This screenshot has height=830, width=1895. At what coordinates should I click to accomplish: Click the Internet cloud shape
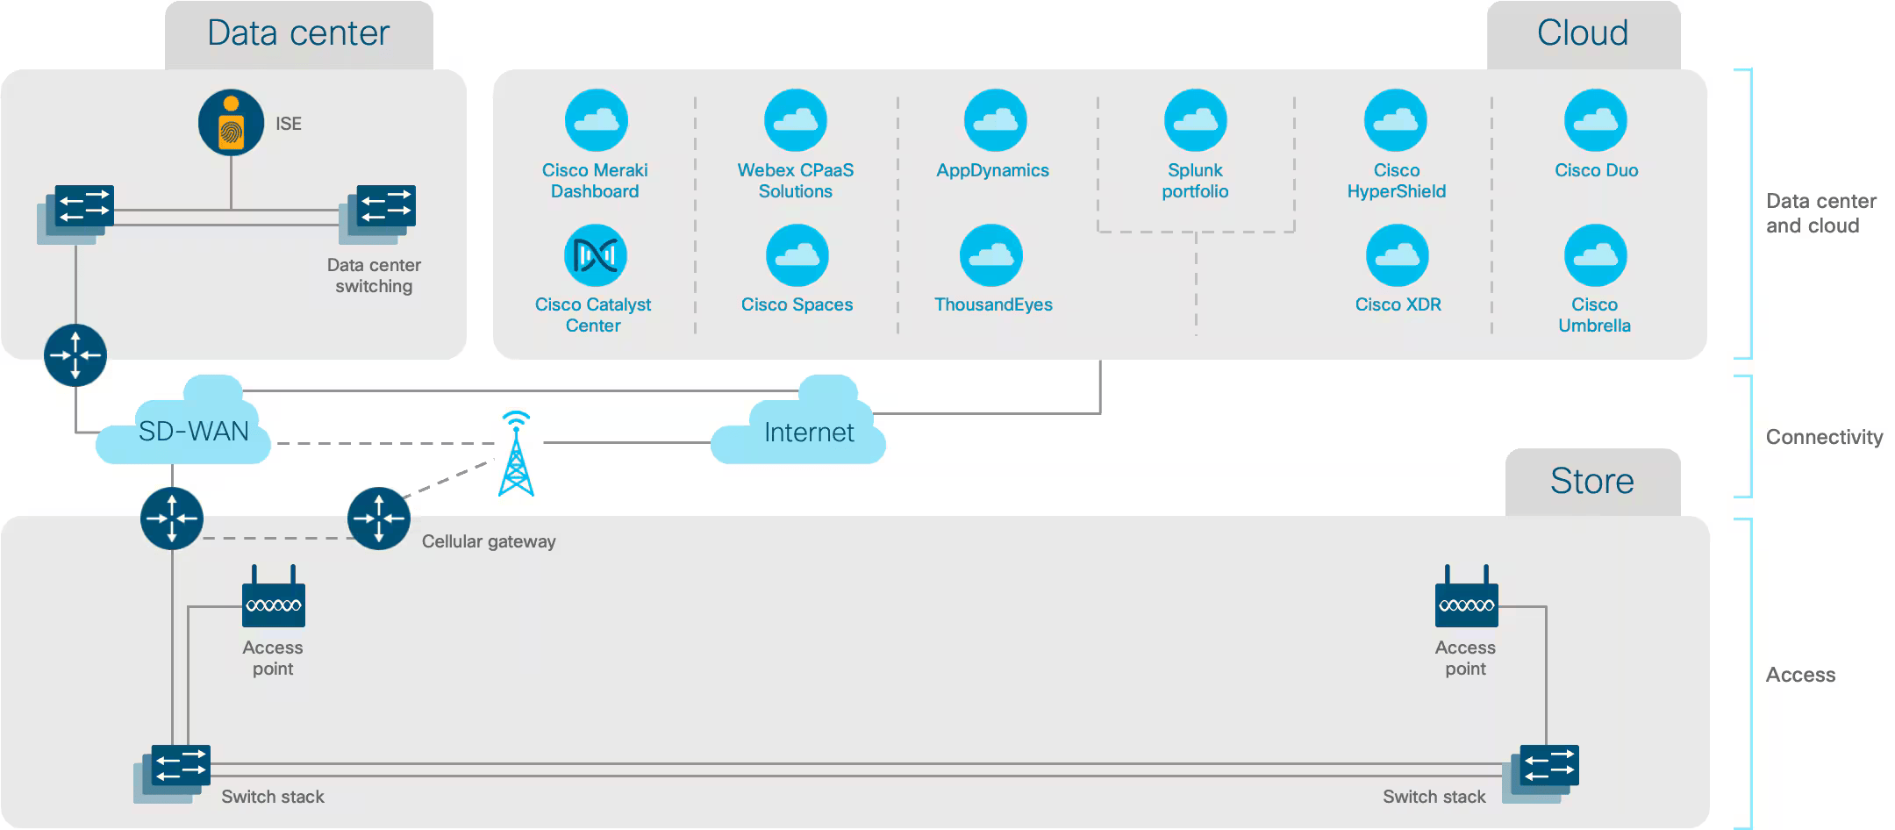pos(798,421)
